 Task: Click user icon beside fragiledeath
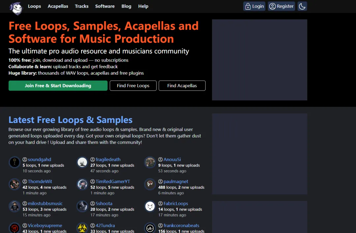click(x=93, y=160)
